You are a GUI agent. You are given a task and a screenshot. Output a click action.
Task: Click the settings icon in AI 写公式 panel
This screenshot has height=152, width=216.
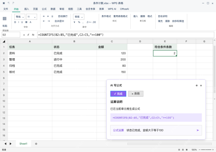click(x=197, y=85)
